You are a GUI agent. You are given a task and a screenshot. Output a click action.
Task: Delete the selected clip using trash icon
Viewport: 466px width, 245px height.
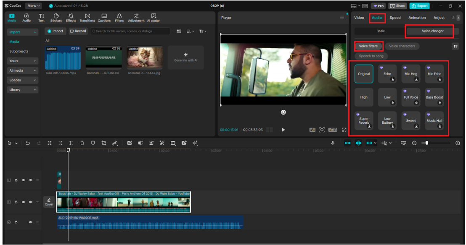pos(82,143)
